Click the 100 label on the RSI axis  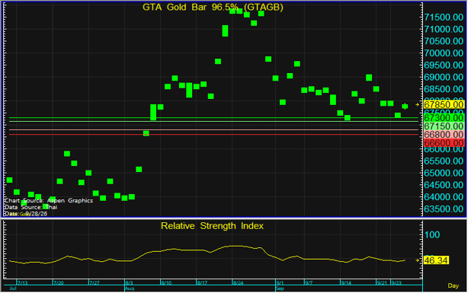(432, 235)
